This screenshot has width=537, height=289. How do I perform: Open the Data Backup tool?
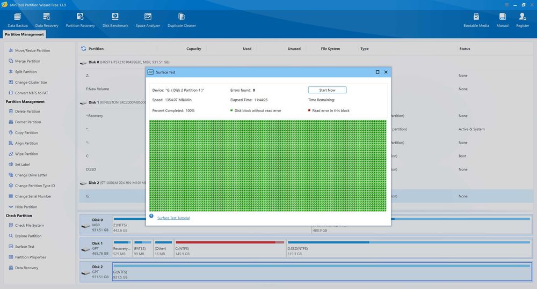click(x=18, y=20)
